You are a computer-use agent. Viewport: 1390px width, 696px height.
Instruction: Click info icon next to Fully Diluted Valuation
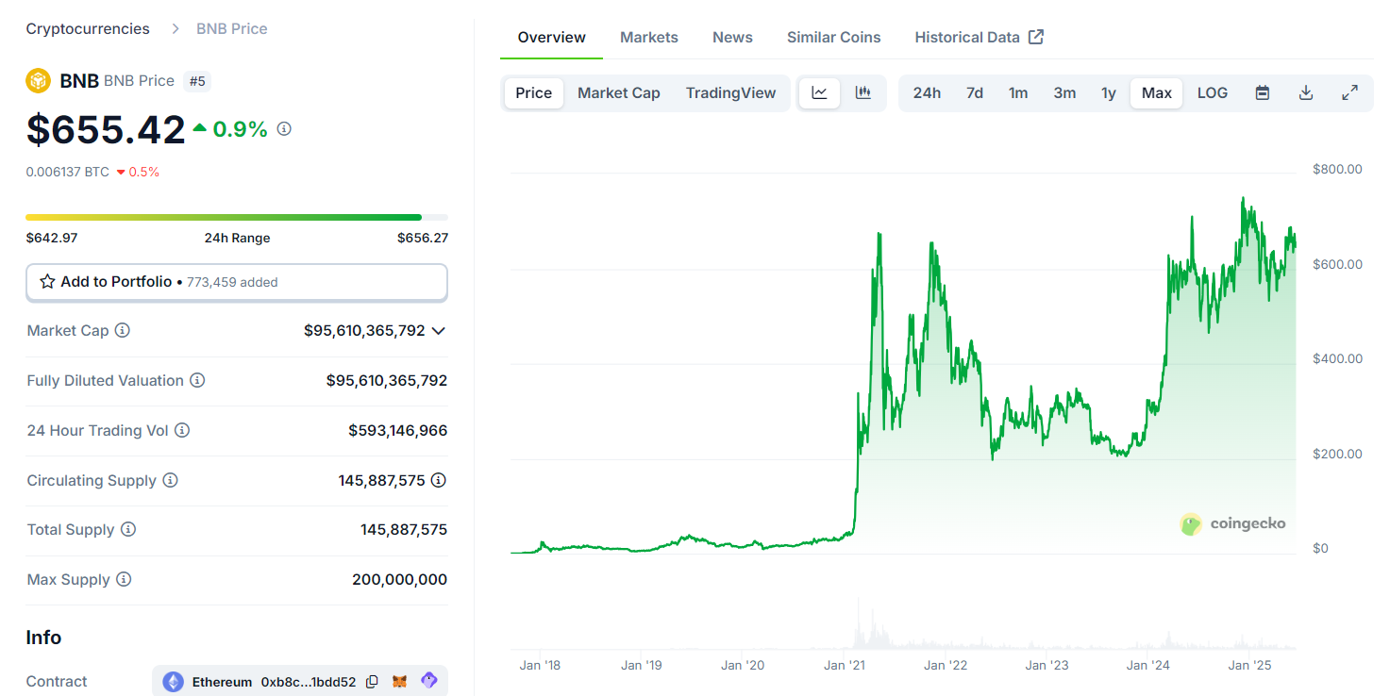click(x=197, y=381)
